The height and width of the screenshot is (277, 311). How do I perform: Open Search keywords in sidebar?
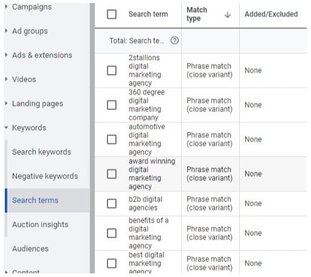(x=42, y=152)
